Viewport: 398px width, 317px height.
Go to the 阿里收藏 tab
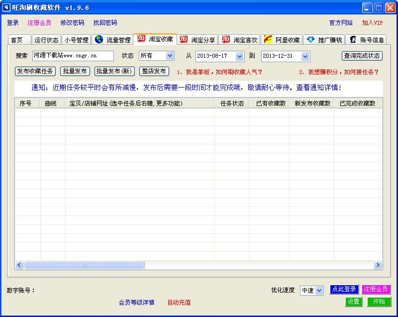(282, 40)
